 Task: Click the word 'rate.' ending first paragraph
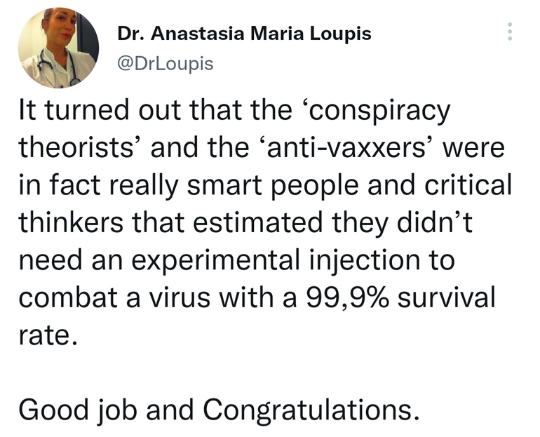[x=46, y=334]
